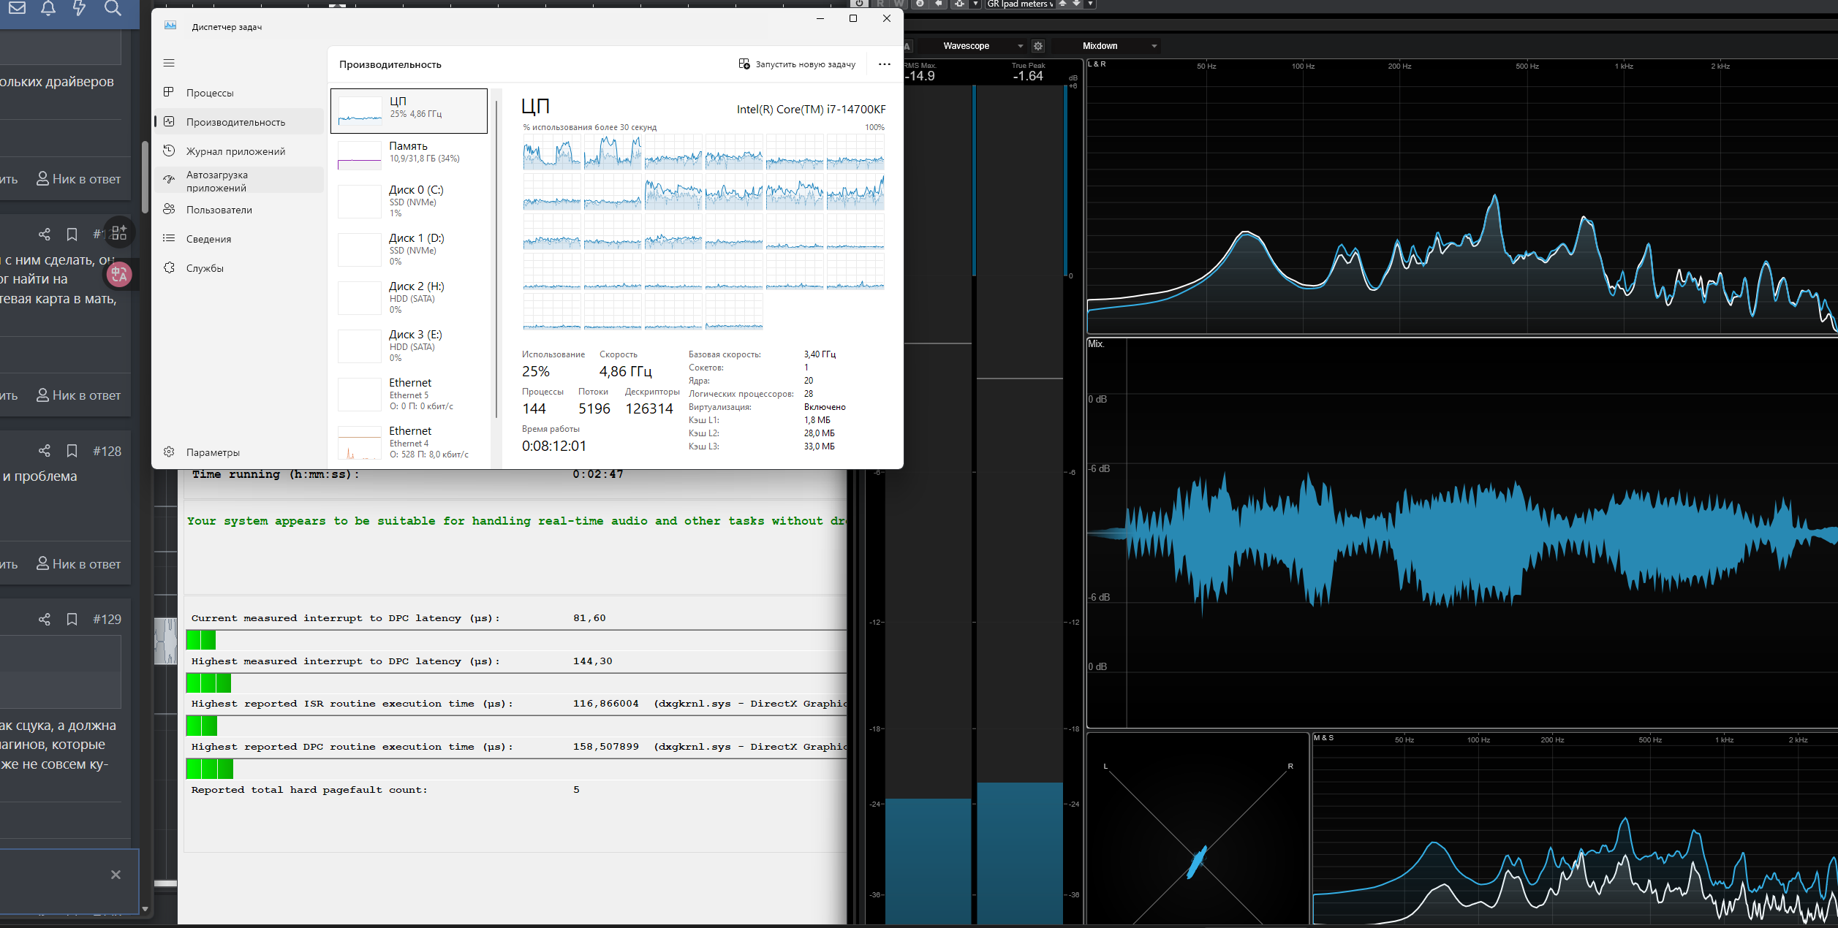
Task: Click the hamburger navigation icon in Task Manager
Action: tap(169, 63)
